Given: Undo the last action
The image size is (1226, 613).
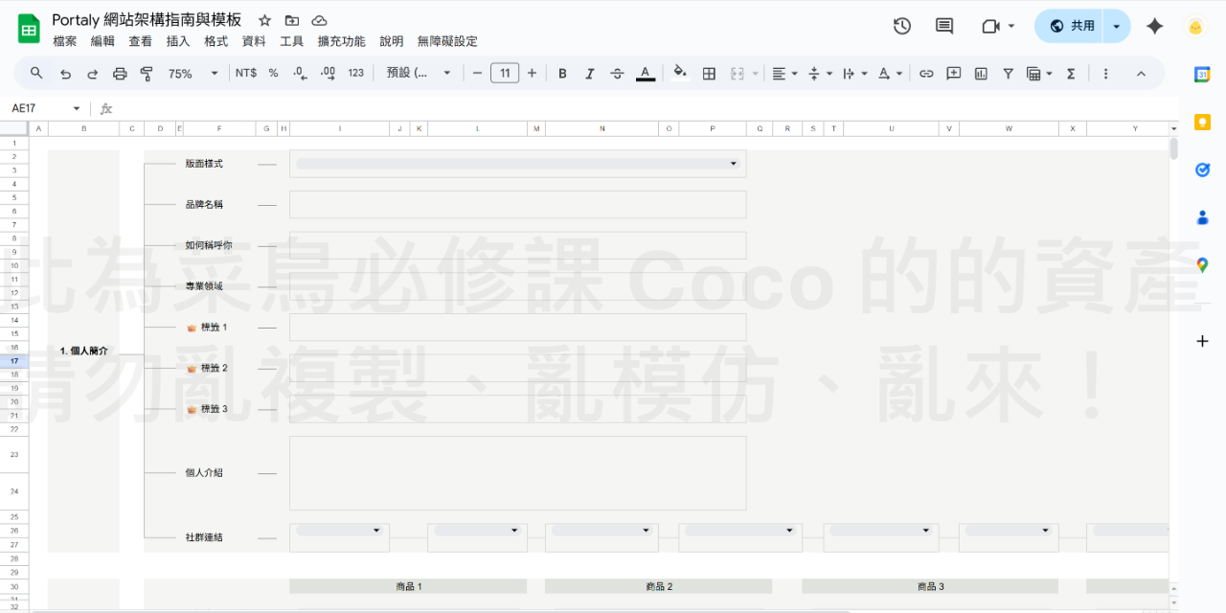Looking at the screenshot, I should tap(65, 73).
